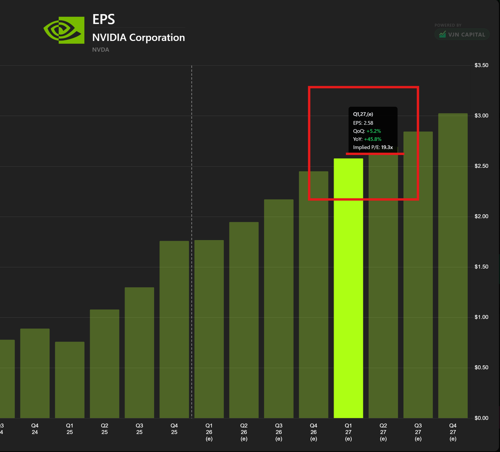Click 'QoQ: +5.2%' in tooltip
Image resolution: width=500 pixels, height=452 pixels.
pyautogui.click(x=367, y=131)
